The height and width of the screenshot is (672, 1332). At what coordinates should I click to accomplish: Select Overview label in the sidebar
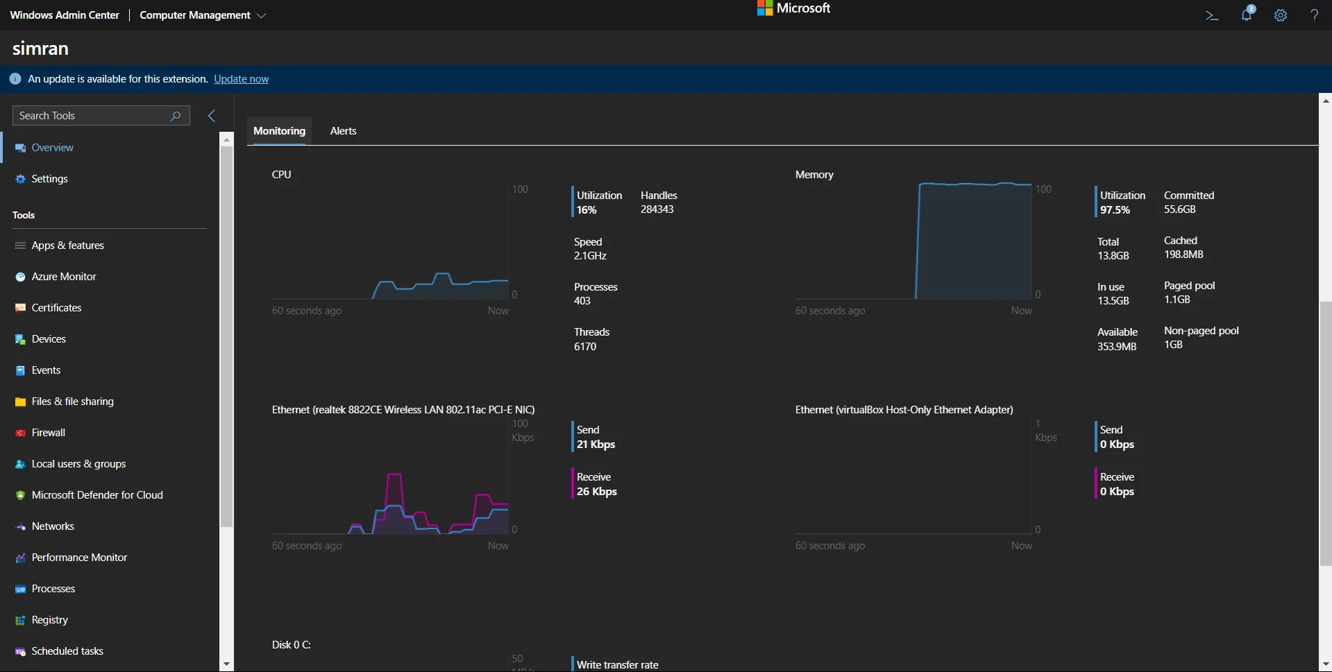(x=53, y=148)
